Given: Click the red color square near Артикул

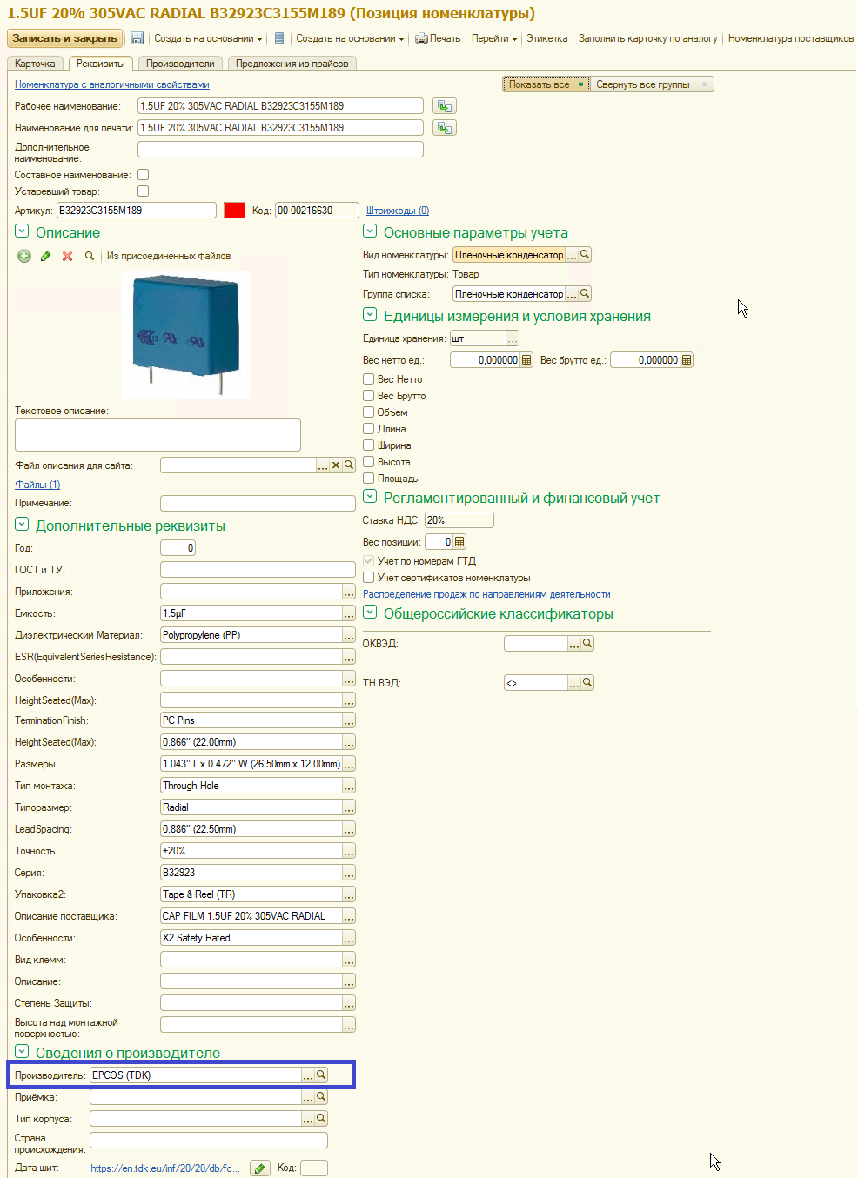Looking at the screenshot, I should coord(234,210).
